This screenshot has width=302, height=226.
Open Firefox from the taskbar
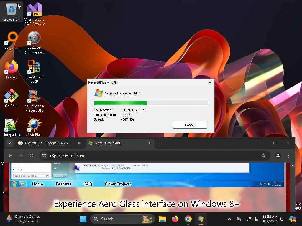(x=175, y=219)
